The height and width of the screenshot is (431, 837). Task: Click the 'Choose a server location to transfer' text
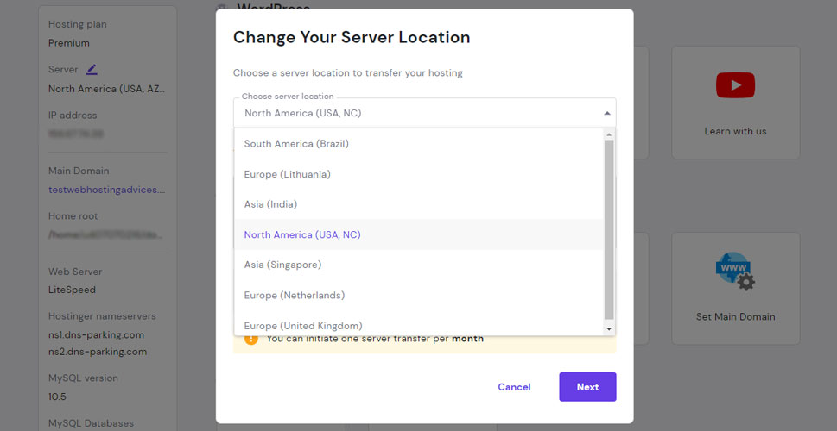tap(347, 73)
